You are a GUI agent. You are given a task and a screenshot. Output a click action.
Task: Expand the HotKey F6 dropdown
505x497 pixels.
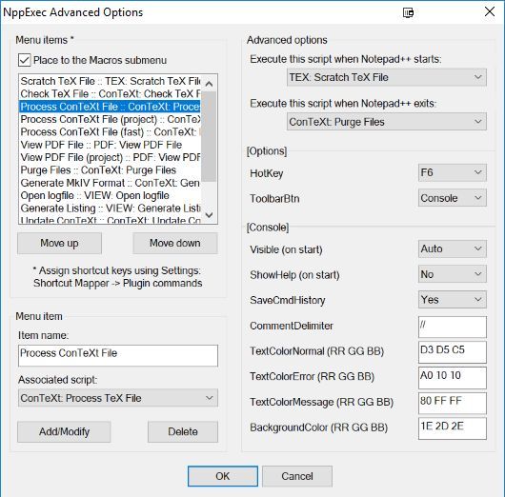(x=453, y=172)
